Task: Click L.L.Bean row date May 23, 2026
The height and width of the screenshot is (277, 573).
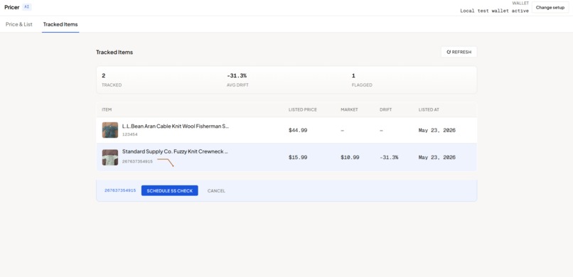Action: [437, 130]
